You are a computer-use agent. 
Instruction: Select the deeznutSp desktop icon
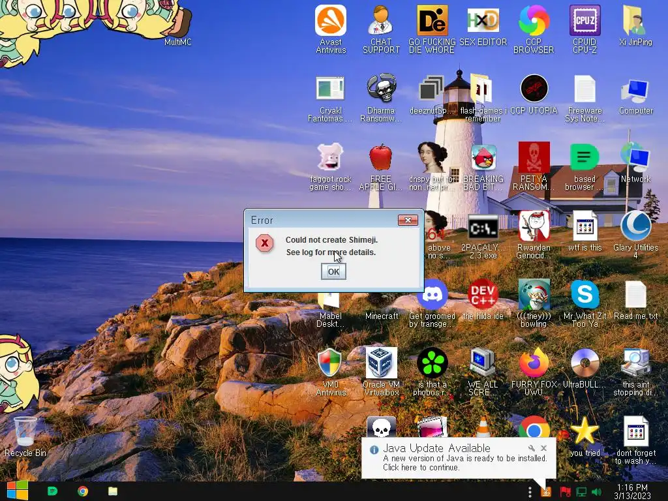tap(432, 95)
